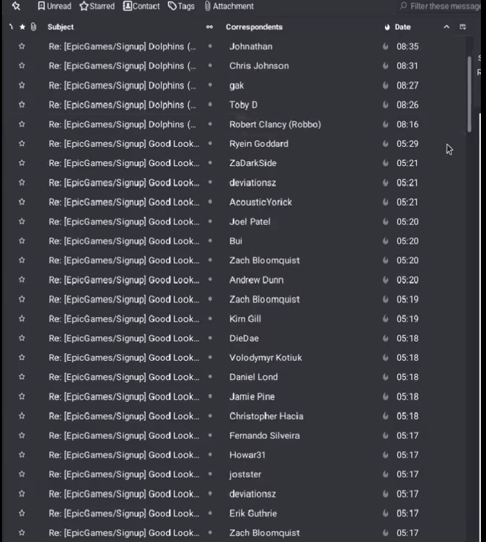Image resolution: width=486 pixels, height=542 pixels.
Task: Mark Chris Johnson's message as junk
Action: 385,66
